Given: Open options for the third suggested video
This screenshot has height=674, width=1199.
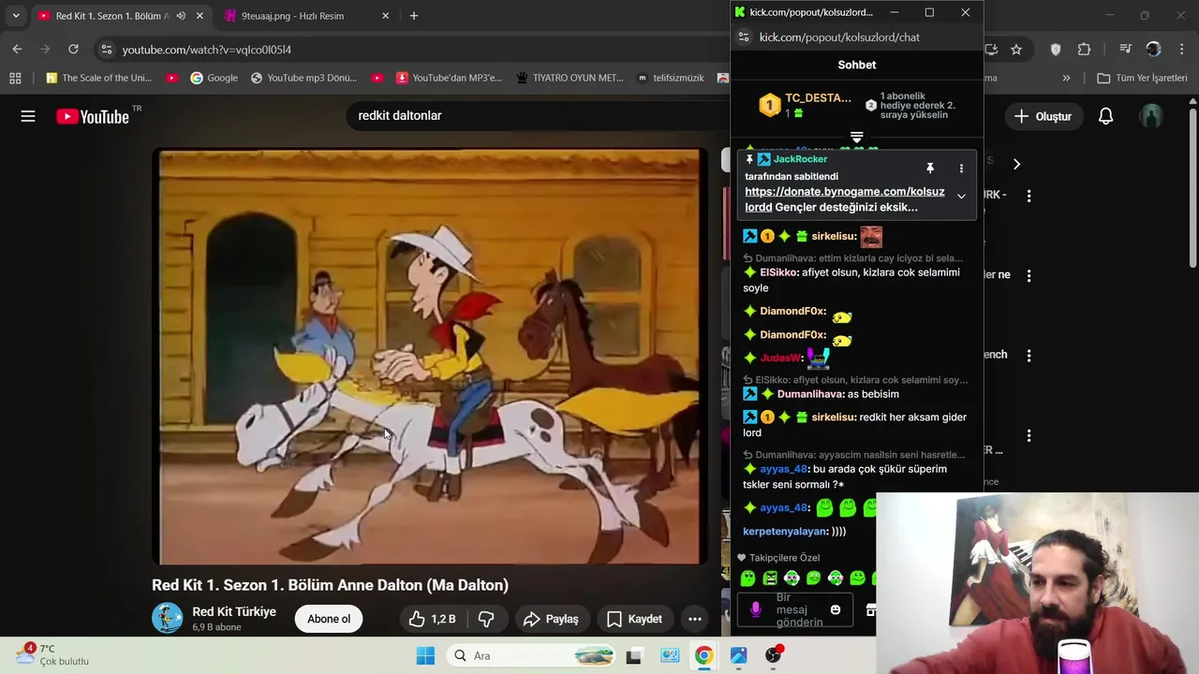Looking at the screenshot, I should tap(1029, 356).
